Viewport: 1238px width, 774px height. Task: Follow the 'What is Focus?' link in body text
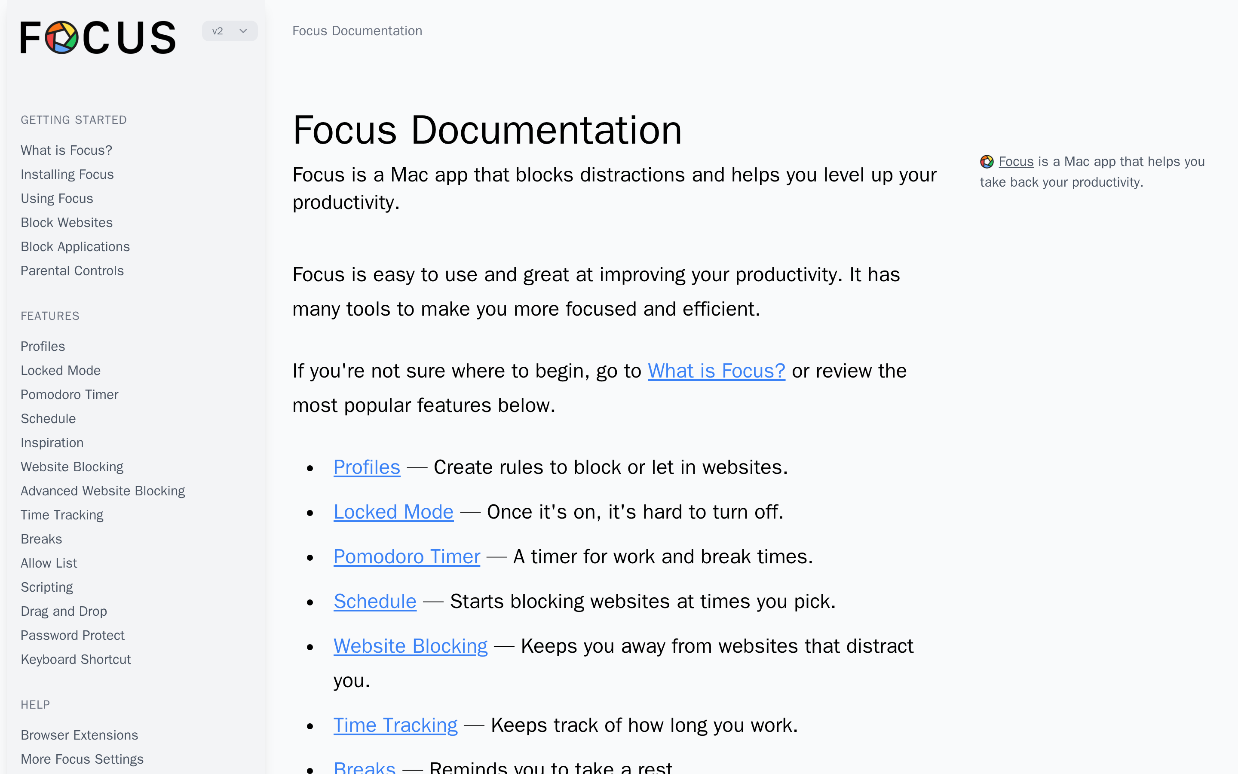(716, 371)
